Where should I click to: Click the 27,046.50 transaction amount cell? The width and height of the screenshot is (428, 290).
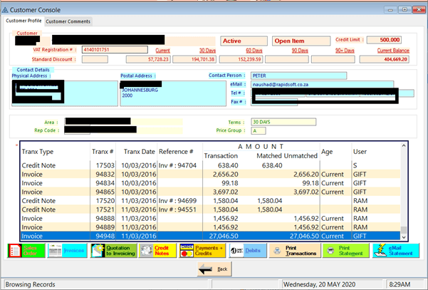click(x=224, y=236)
